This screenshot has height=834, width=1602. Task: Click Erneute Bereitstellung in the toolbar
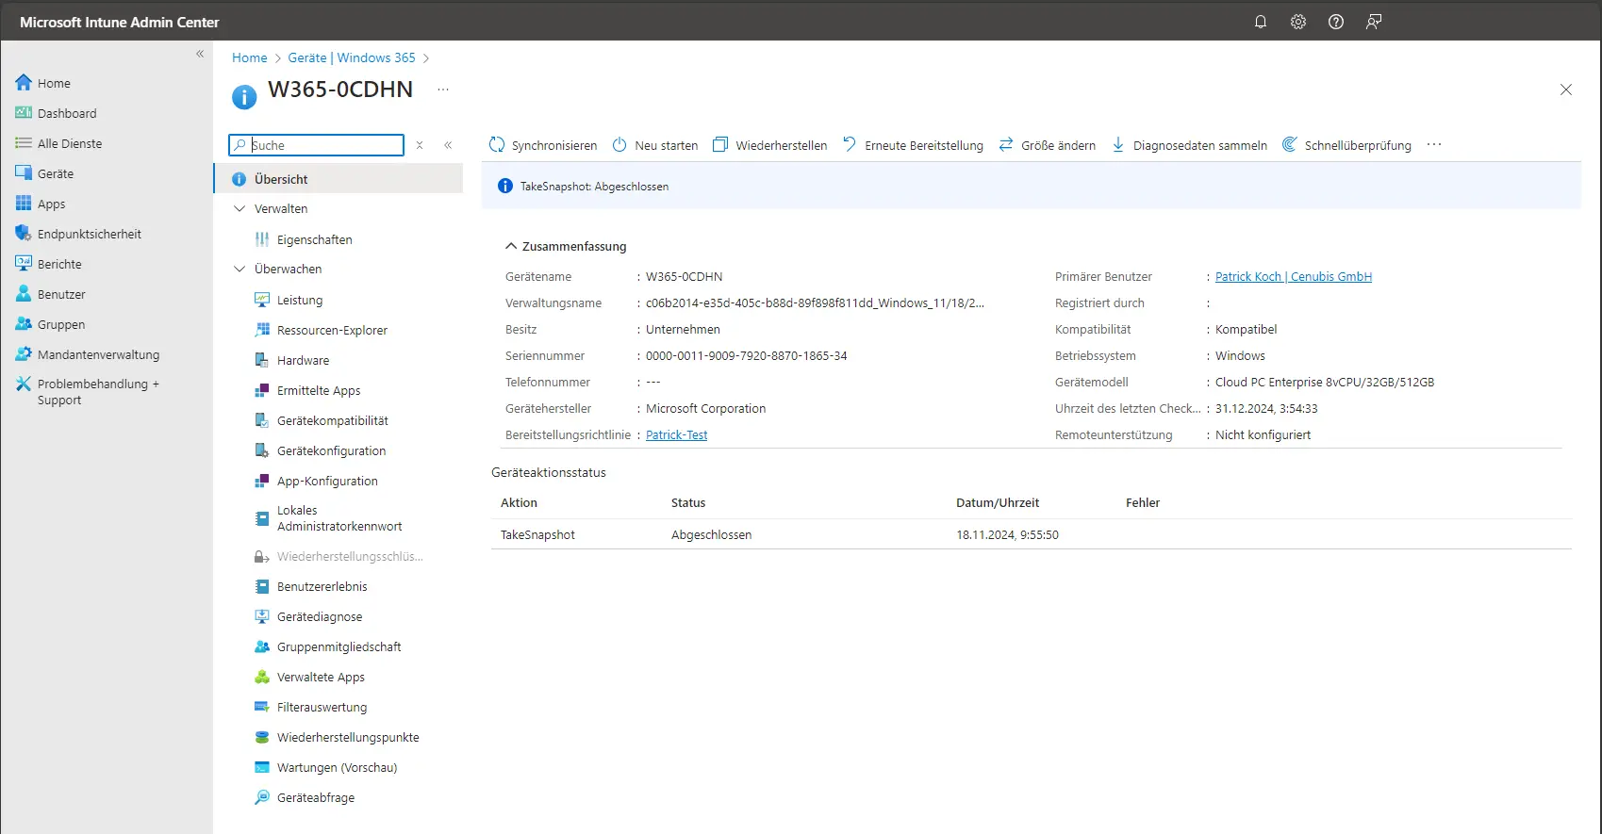tap(913, 145)
